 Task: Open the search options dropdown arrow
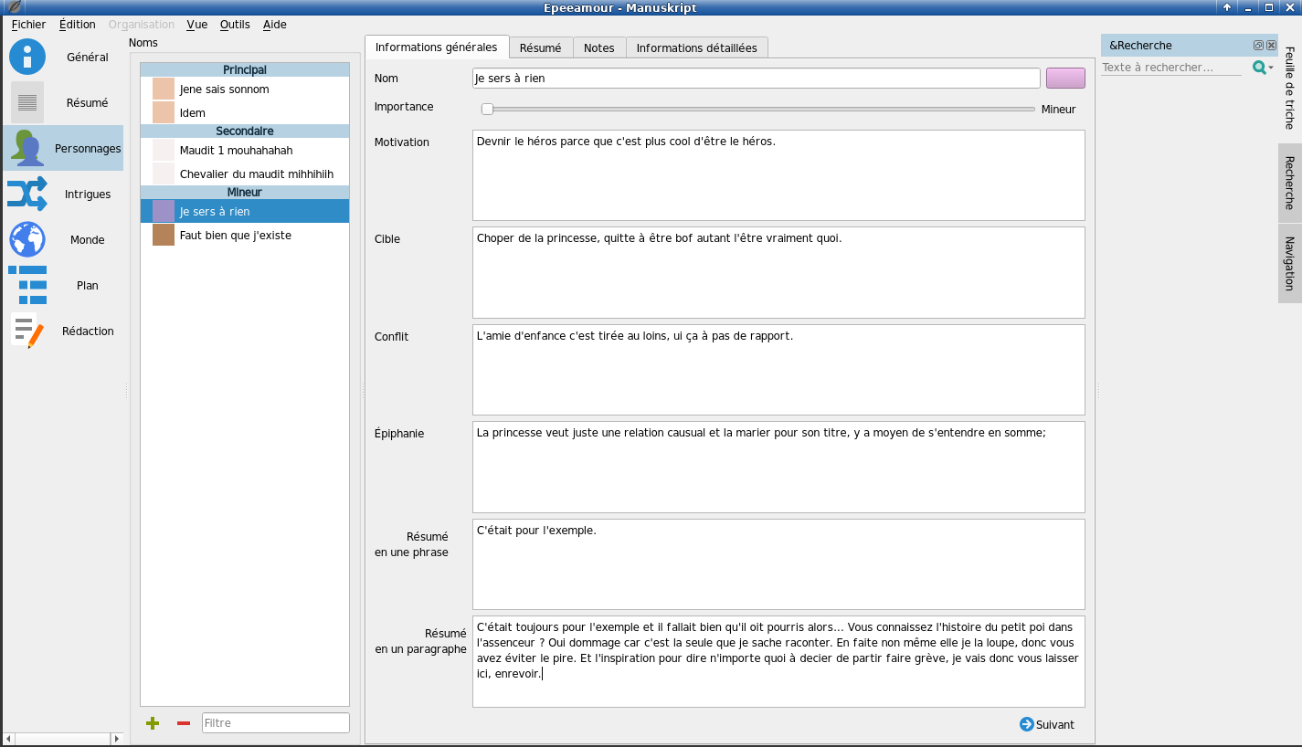pyautogui.click(x=1271, y=68)
